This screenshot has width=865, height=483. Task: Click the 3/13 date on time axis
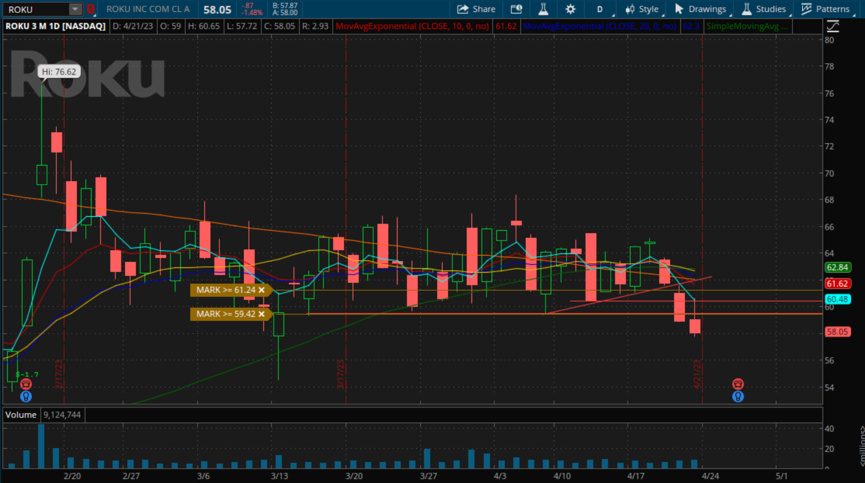click(280, 476)
